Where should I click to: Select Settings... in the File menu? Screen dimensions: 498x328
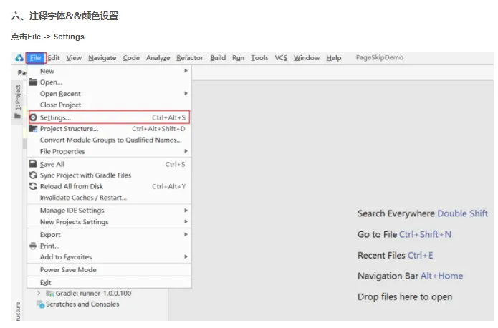[x=109, y=117]
